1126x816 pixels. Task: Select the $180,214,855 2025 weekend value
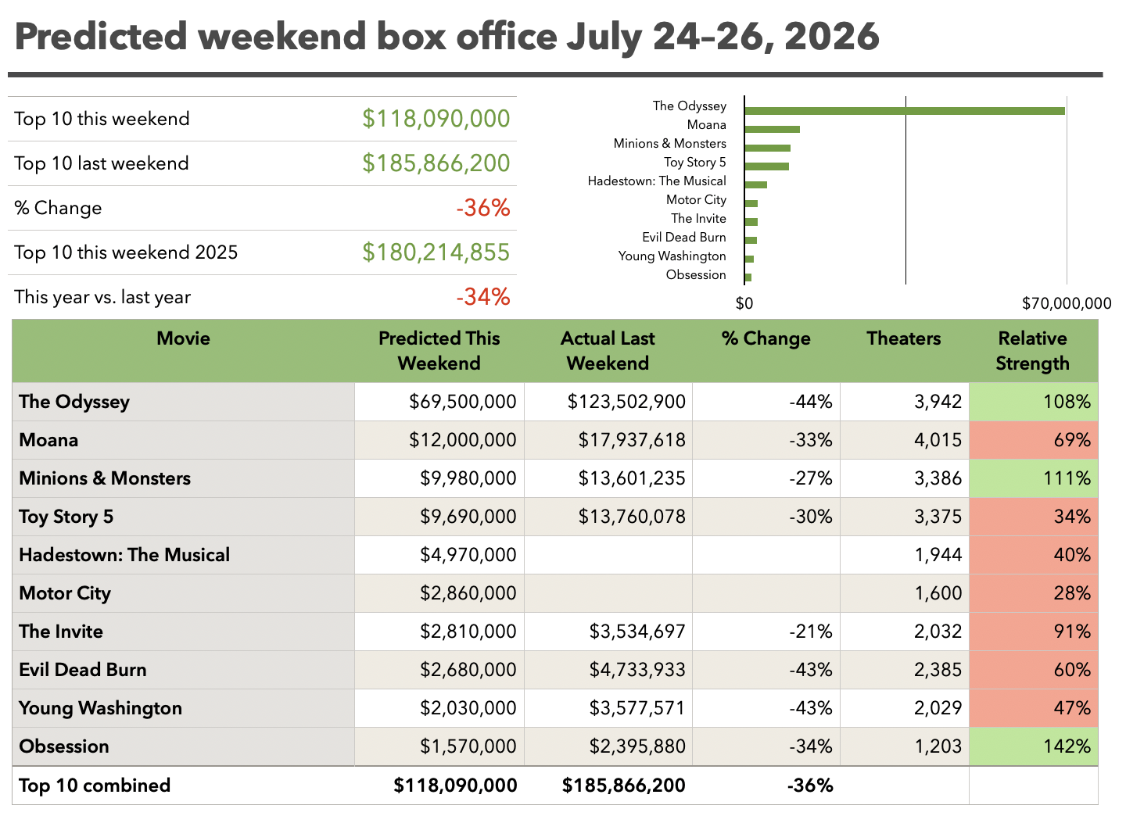click(436, 252)
